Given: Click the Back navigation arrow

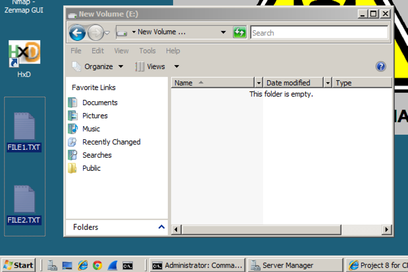Looking at the screenshot, I should click(x=77, y=33).
